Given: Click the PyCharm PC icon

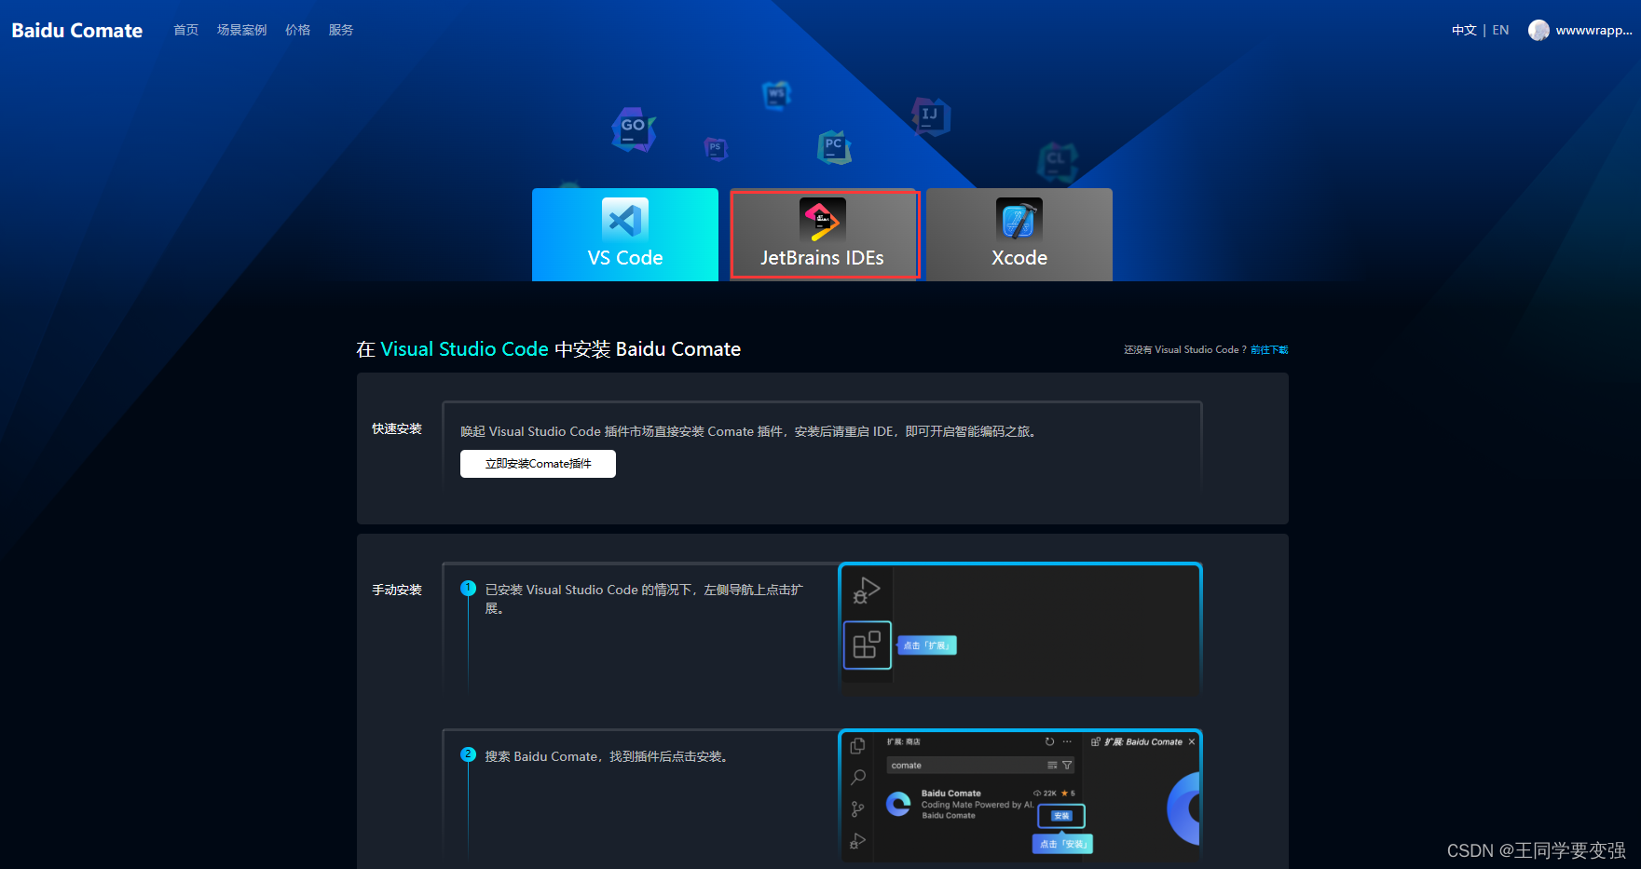Looking at the screenshot, I should (834, 147).
